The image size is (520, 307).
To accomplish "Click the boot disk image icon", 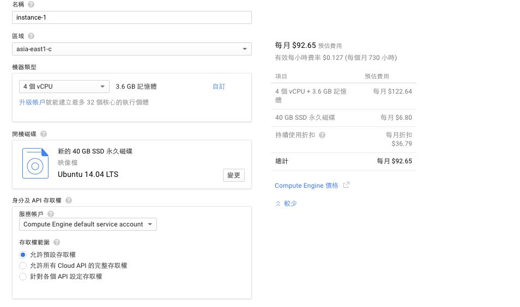I will click(35, 163).
